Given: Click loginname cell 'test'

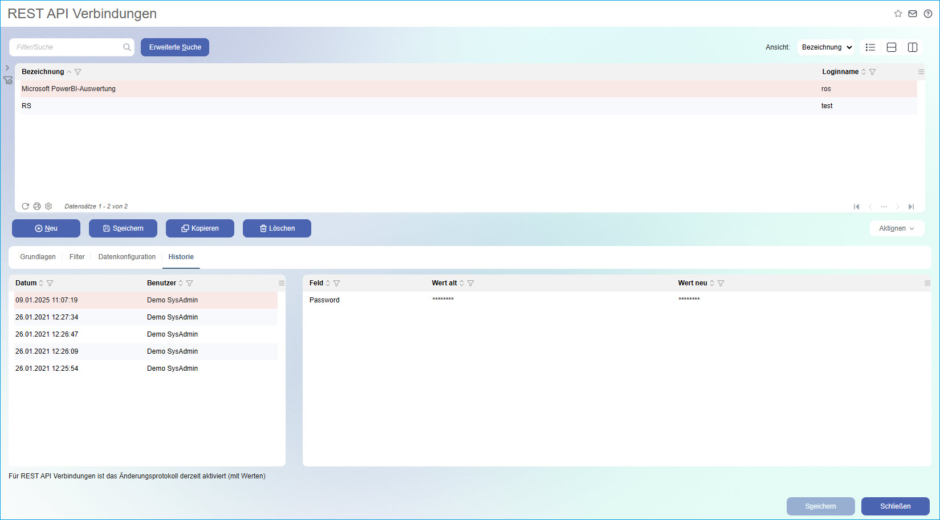Looking at the screenshot, I should (x=827, y=106).
